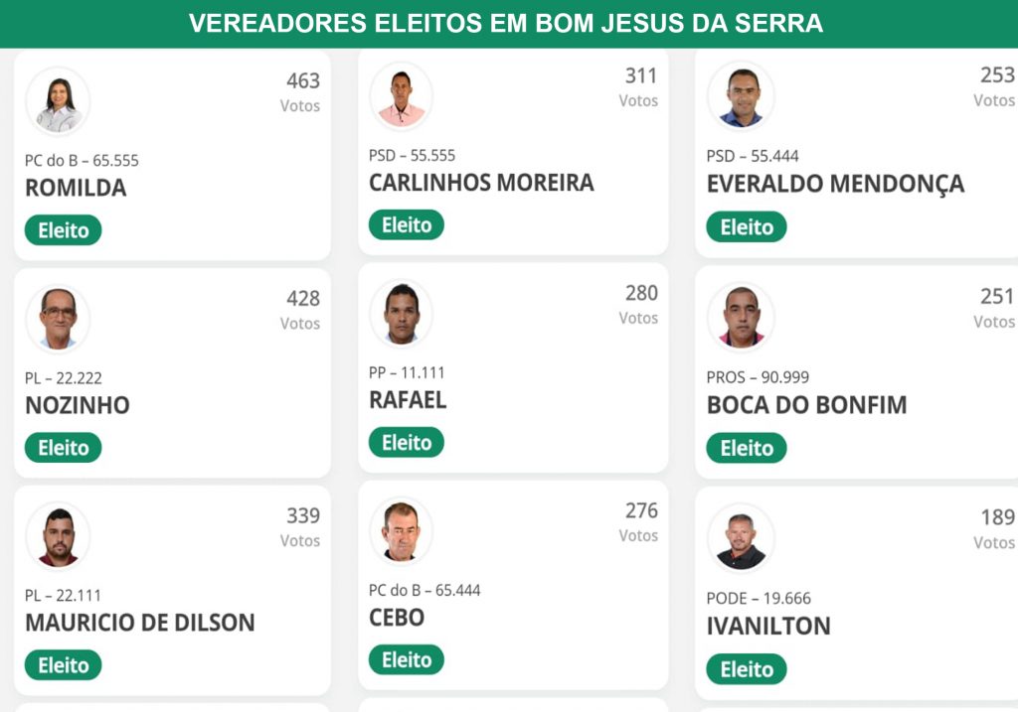Select Ivanilton's candidate photo
Screen dimensions: 1018x712
[741, 539]
